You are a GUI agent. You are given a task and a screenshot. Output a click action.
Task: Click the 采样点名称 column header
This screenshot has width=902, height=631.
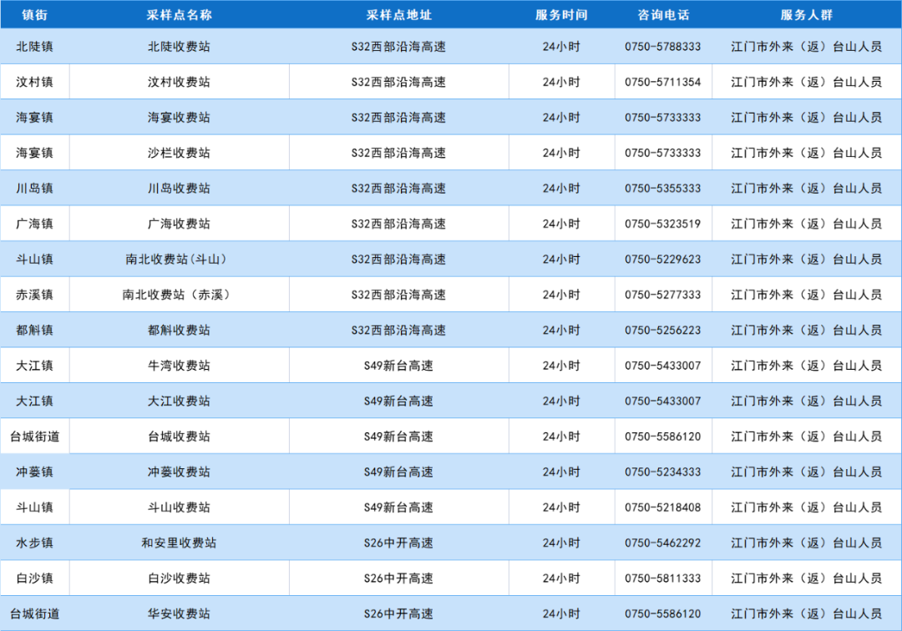[x=179, y=15]
